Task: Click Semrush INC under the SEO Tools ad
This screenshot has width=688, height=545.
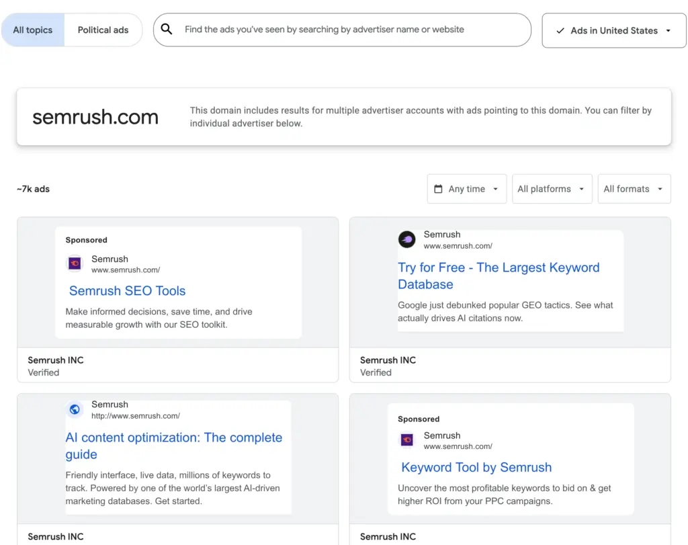Action: [x=56, y=360]
